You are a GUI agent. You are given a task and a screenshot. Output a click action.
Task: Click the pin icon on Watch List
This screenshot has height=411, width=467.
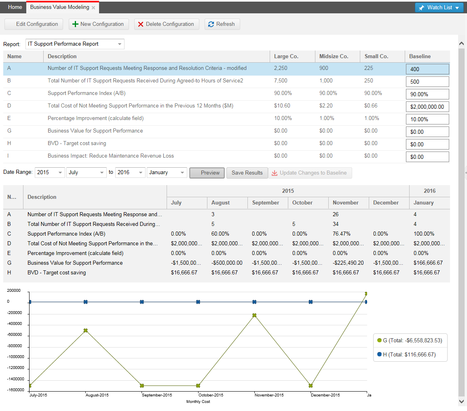click(422, 8)
